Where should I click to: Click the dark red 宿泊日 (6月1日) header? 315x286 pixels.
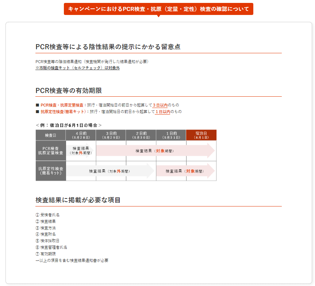point(201,135)
